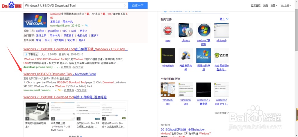Open the pchome 官方免费下载 result title
Image resolution: width=298 pixels, height=137 pixels.
(75, 49)
